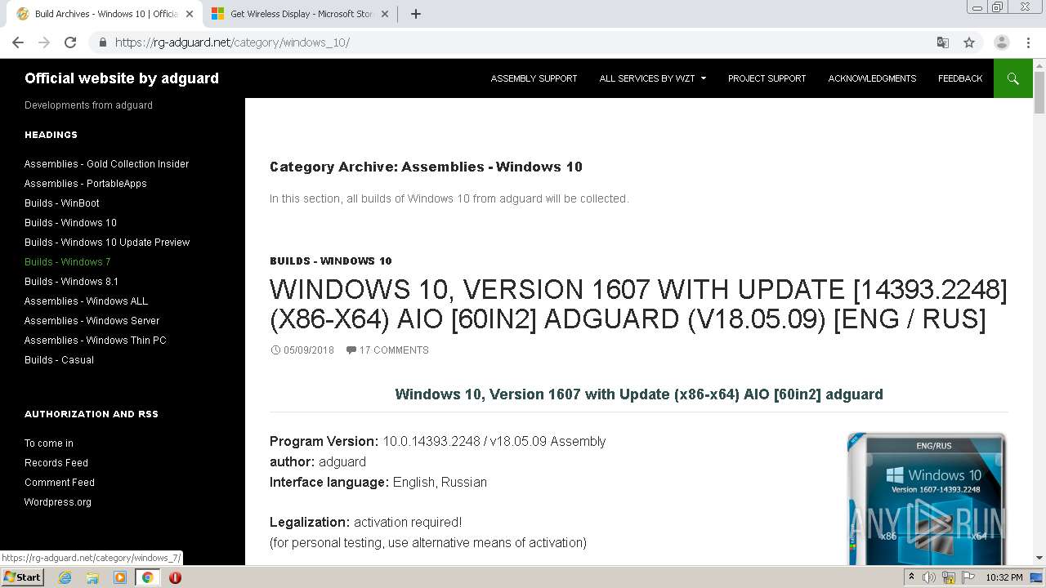
Task: Click the Windows 10 box-art thumbnail
Action: click(x=926, y=499)
